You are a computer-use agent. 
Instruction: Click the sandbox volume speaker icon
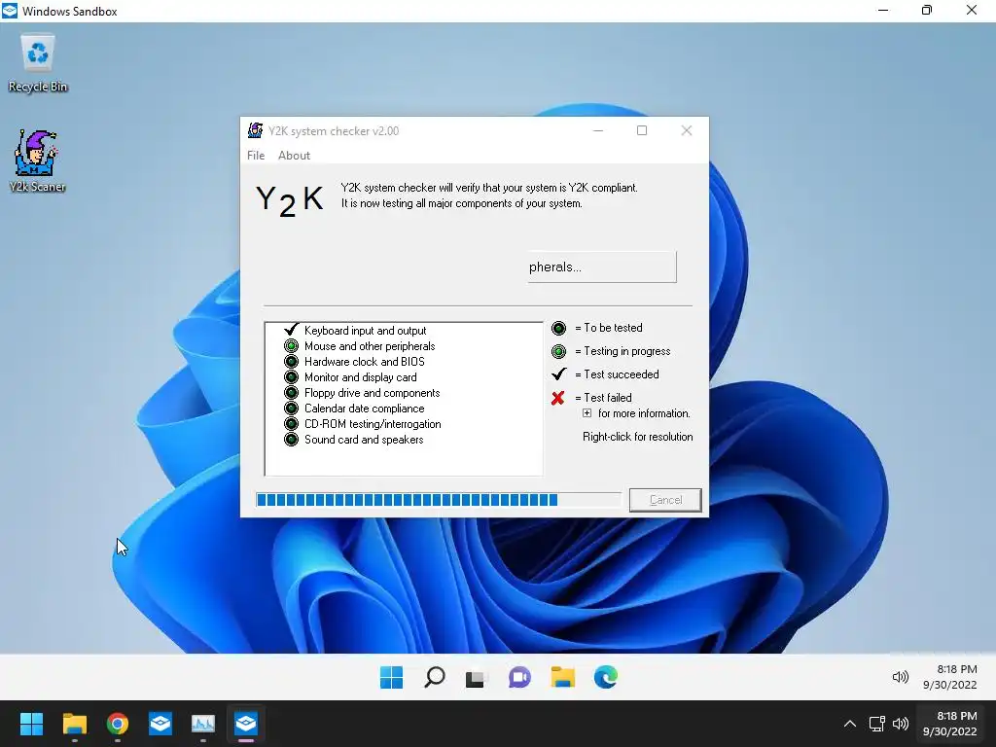click(x=900, y=677)
